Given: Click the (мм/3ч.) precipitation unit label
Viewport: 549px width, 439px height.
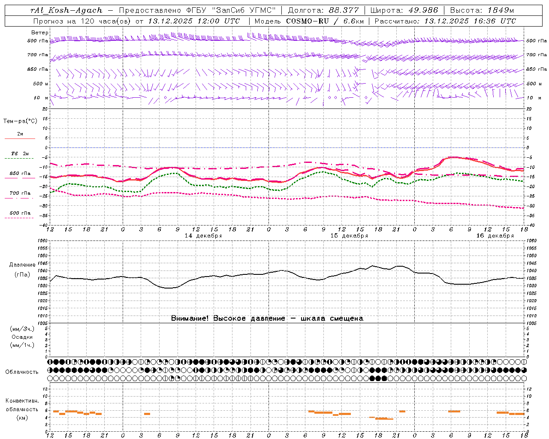Looking at the screenshot, I should coord(22,329).
